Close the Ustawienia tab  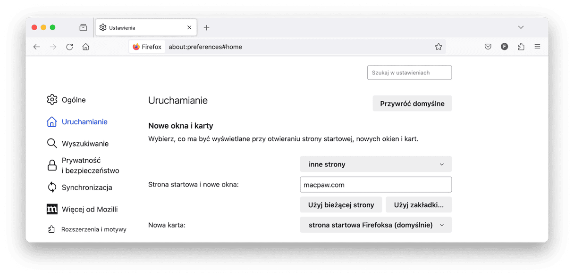pyautogui.click(x=189, y=28)
